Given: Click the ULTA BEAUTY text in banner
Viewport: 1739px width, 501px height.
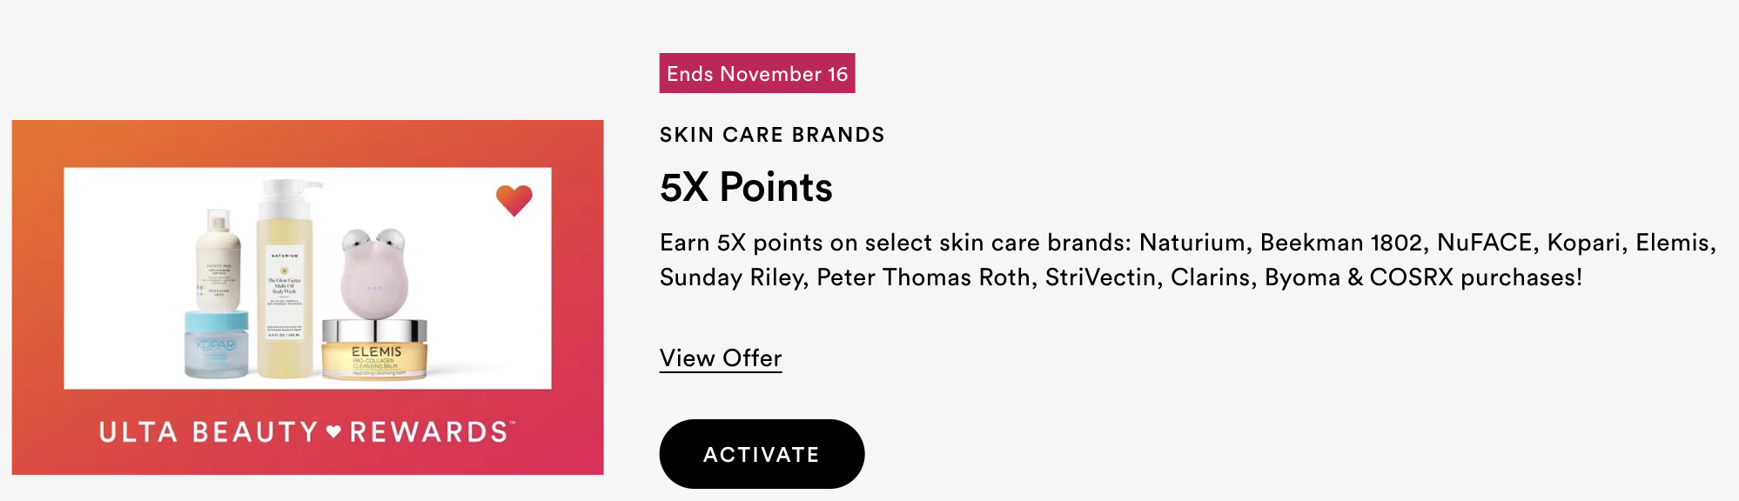Looking at the screenshot, I should pos(209,432).
